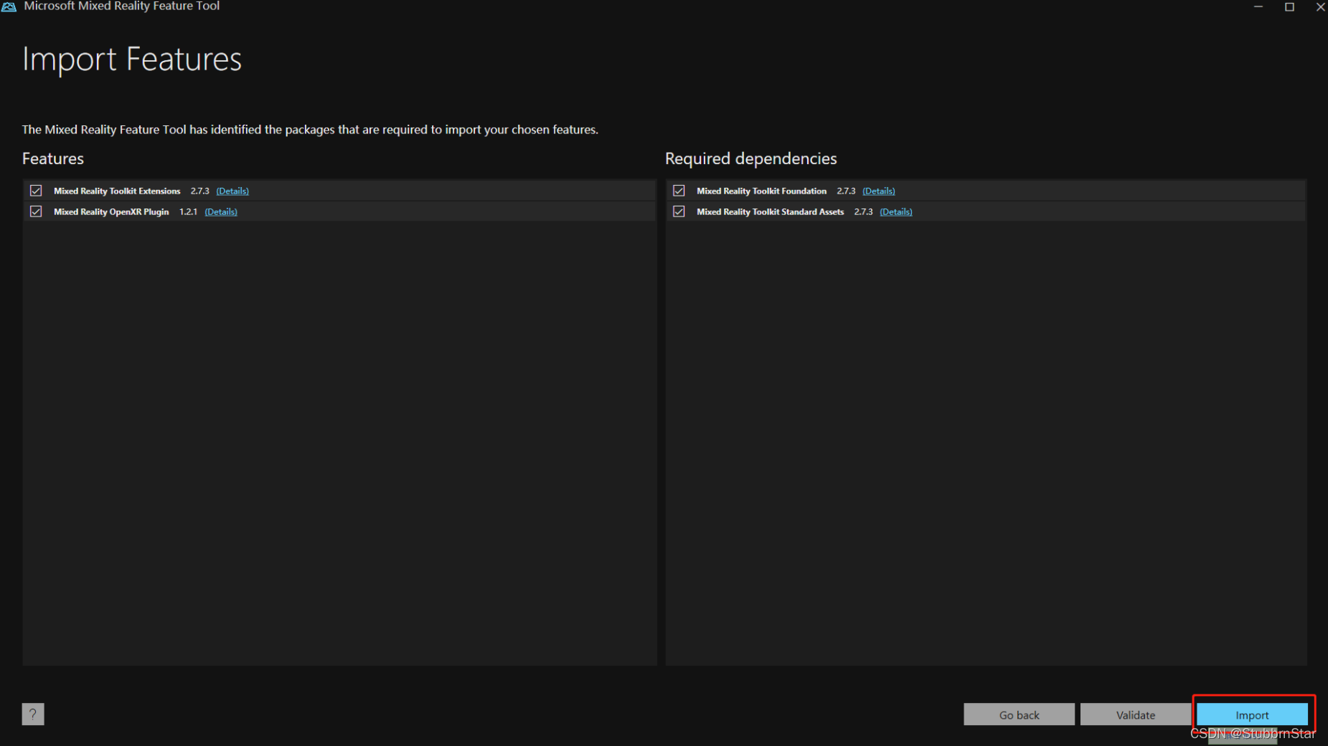The height and width of the screenshot is (746, 1328).
Task: Click the 1.2.1 version of OpenXR Plugin
Action: [x=188, y=211]
